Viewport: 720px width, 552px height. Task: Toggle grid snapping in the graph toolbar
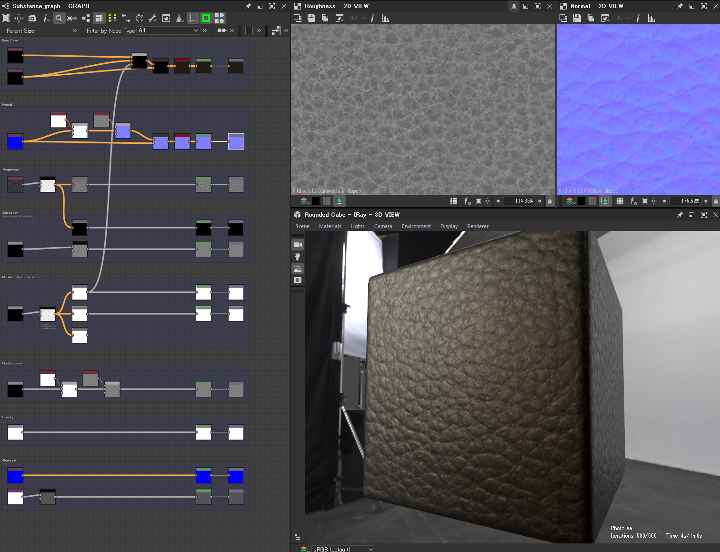193,18
